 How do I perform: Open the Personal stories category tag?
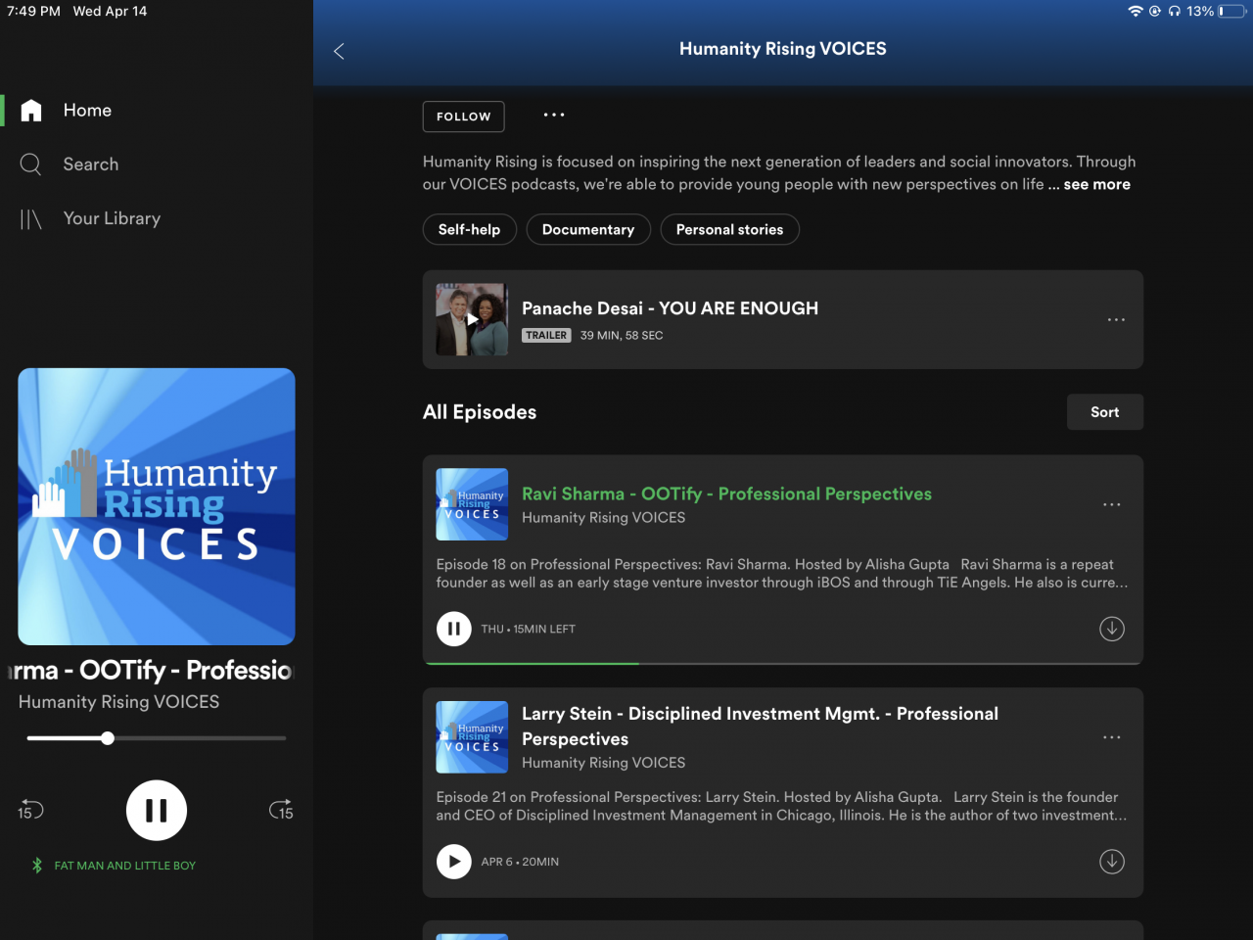tap(730, 230)
